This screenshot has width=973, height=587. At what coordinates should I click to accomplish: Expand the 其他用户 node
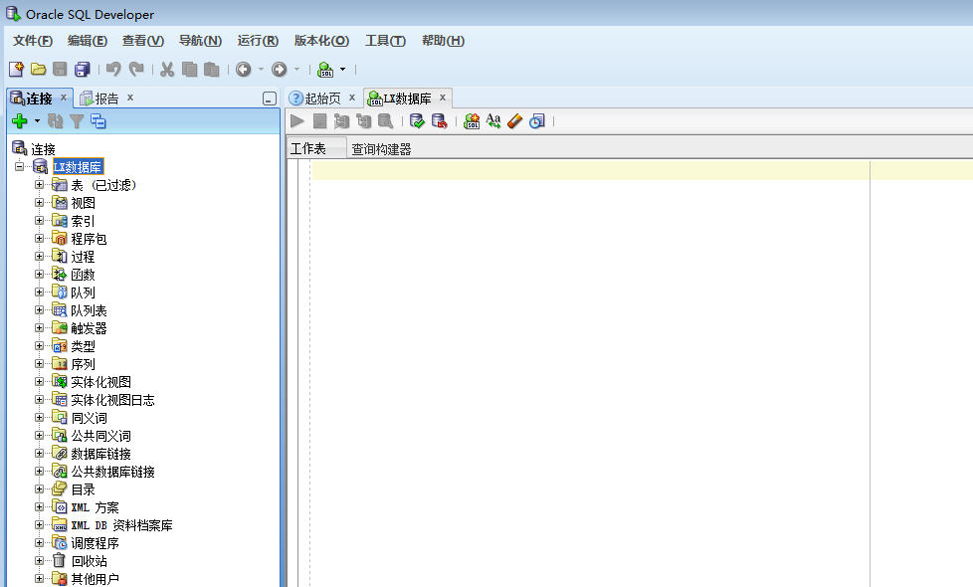click(39, 578)
